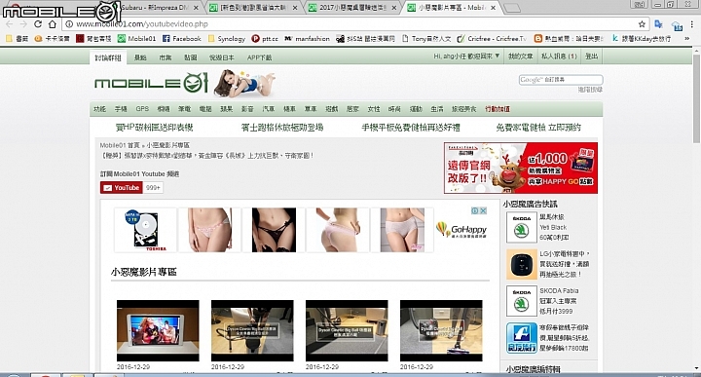Expand the user greeting dropdown arrow
The height and width of the screenshot is (377, 701).
click(x=498, y=56)
